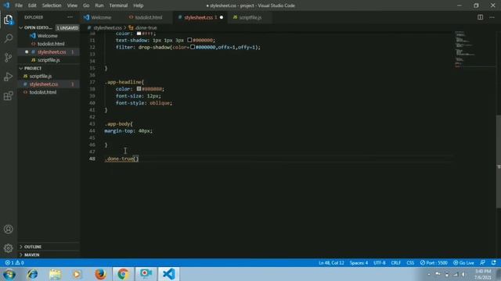The height and width of the screenshot is (281, 501).
Task: Switch to the scriptfile.js tab
Action: (250, 17)
